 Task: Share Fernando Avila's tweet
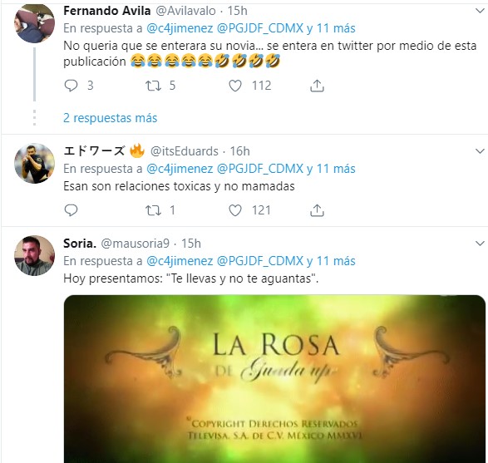(x=317, y=86)
